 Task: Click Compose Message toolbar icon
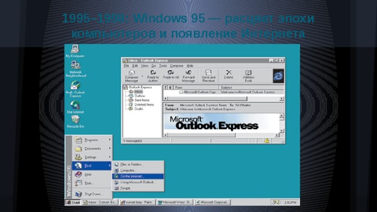[x=131, y=76]
